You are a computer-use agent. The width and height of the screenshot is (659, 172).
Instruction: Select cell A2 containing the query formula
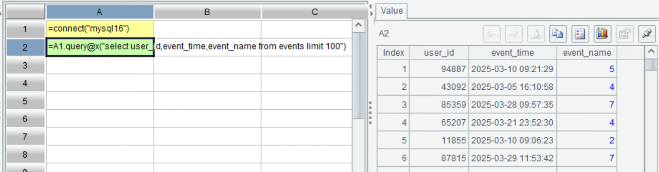point(100,47)
